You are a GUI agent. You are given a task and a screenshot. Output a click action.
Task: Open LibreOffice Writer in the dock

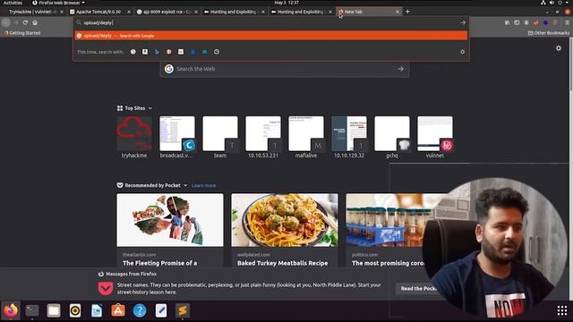pyautogui.click(x=97, y=310)
